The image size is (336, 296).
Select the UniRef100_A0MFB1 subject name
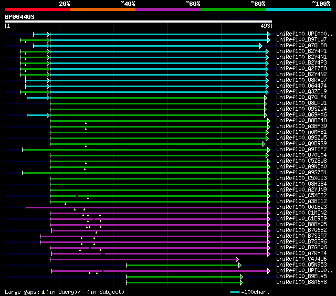point(301,132)
